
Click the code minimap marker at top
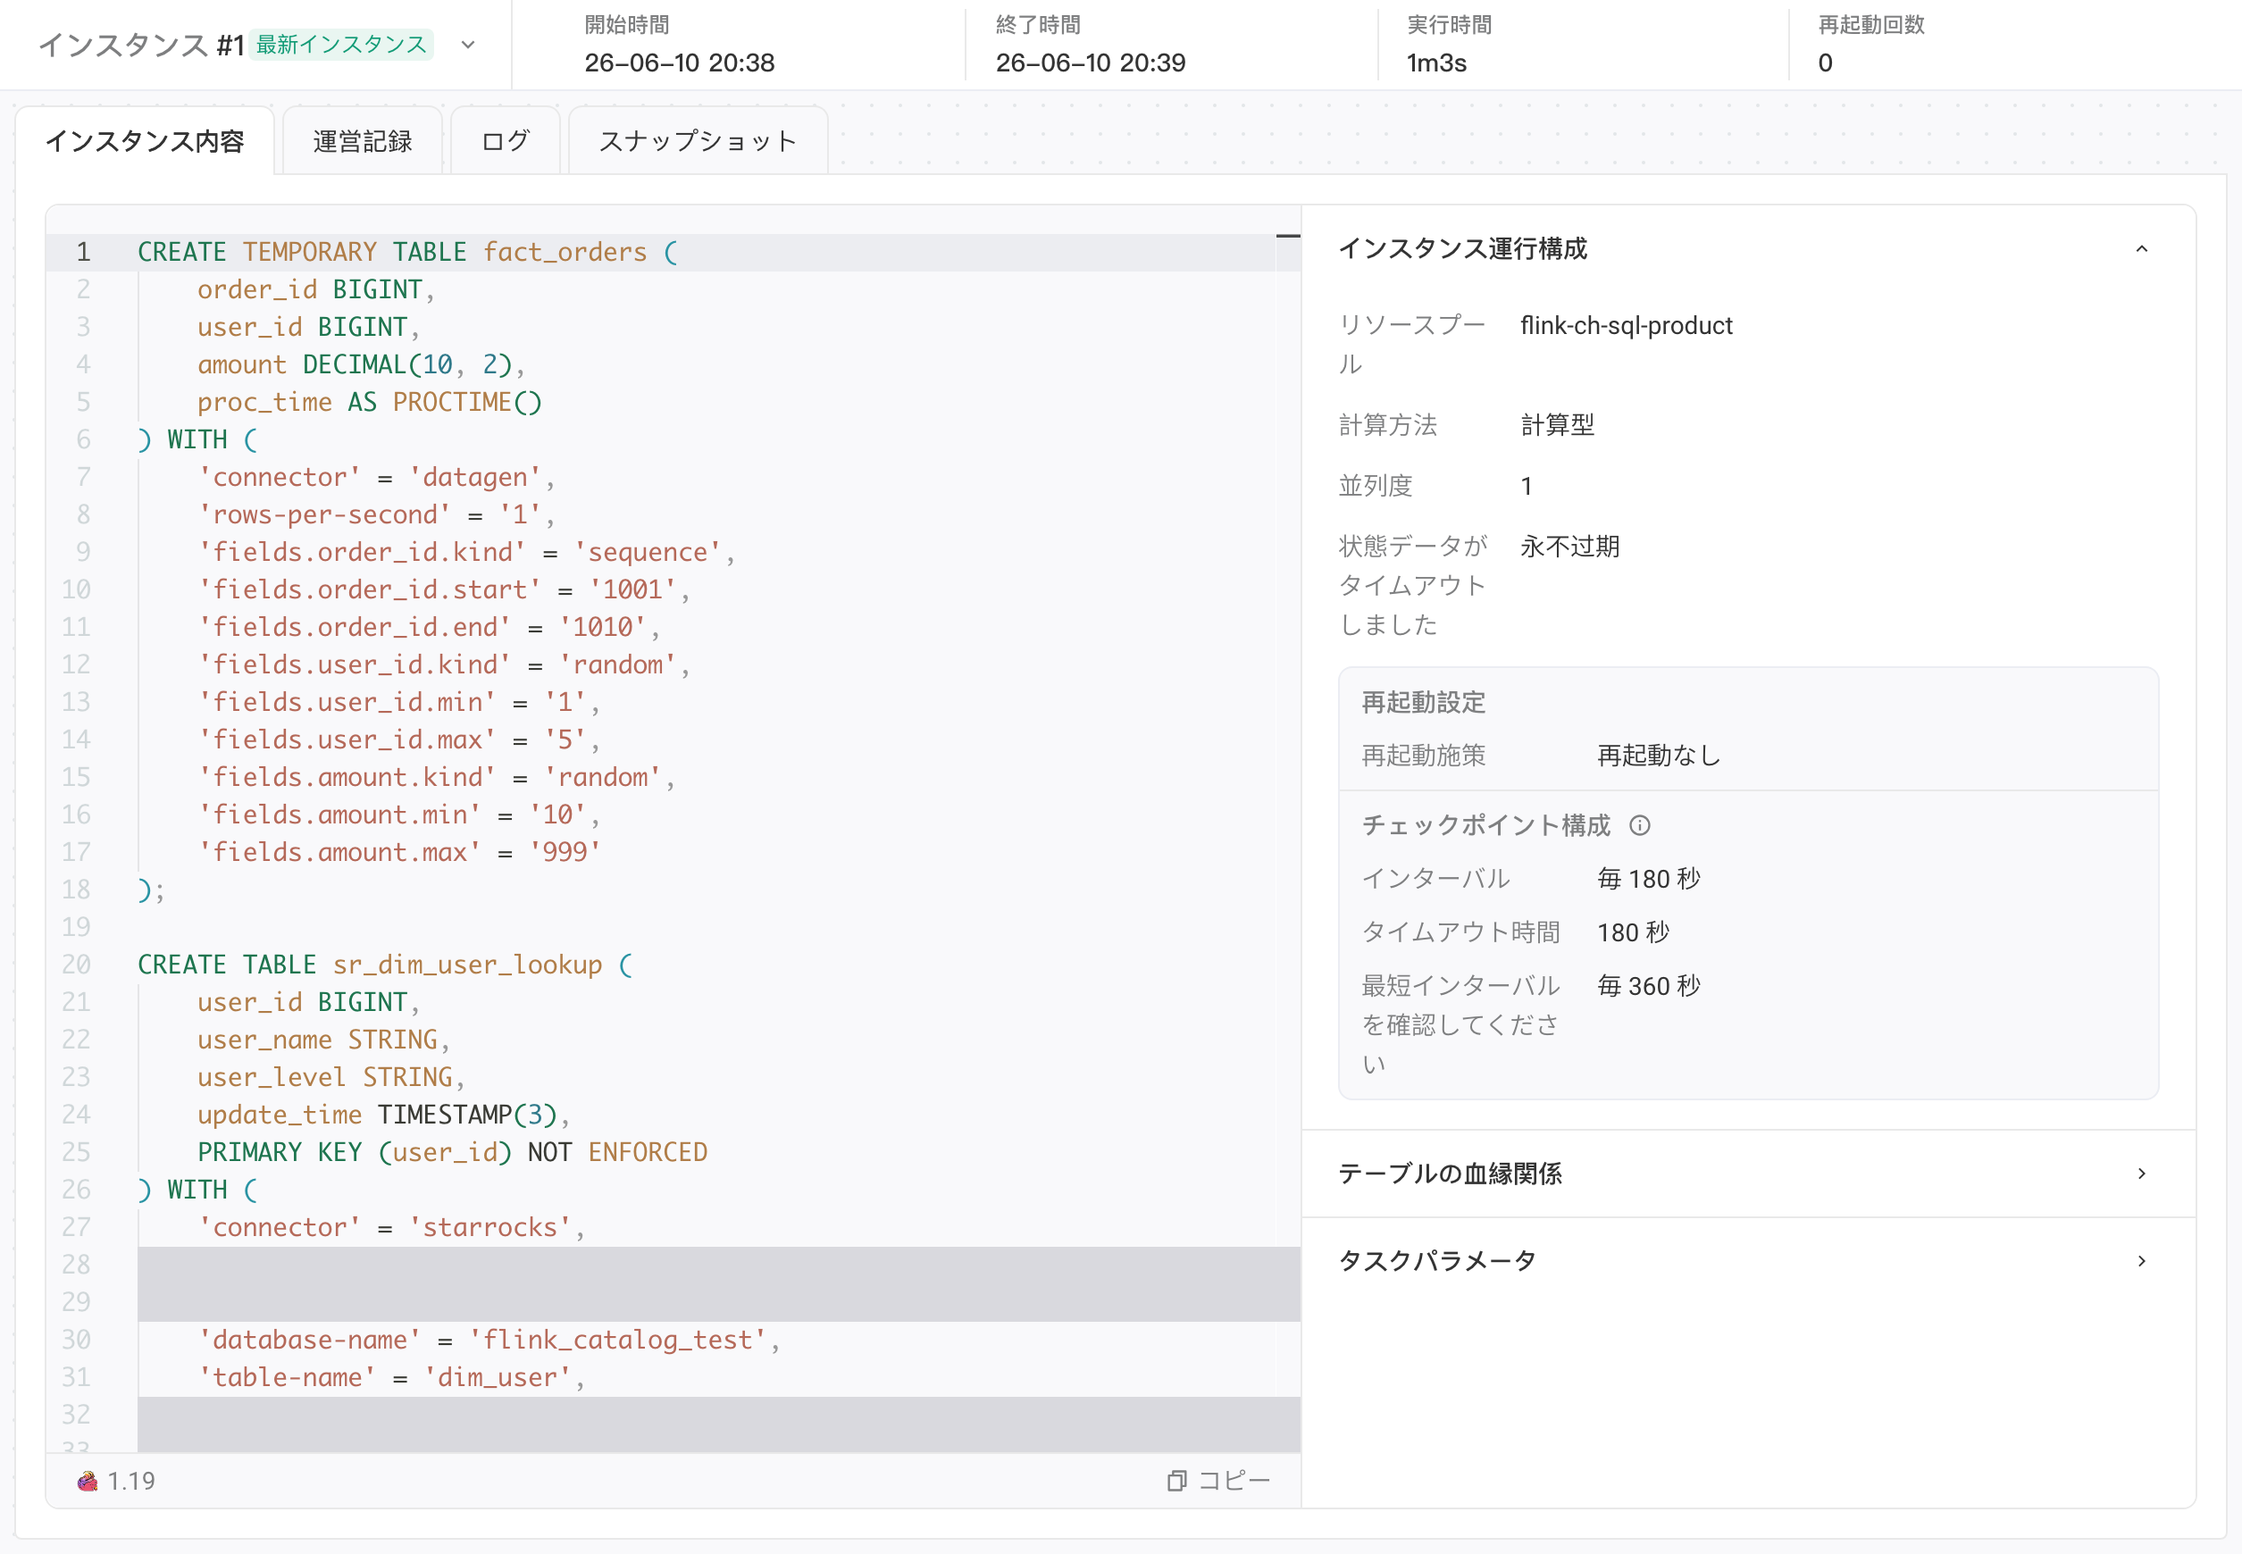coord(1287,237)
